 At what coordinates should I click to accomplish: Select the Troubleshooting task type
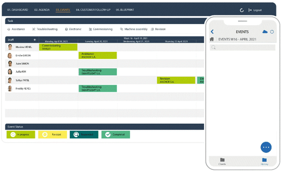(45, 29)
